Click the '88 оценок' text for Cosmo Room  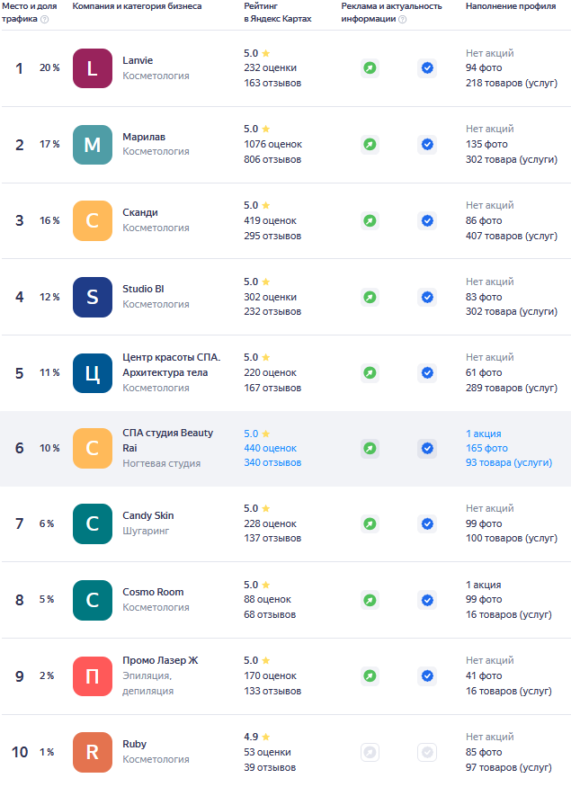coord(267,600)
